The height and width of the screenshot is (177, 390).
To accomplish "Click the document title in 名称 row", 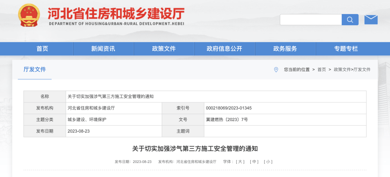I will point(110,97).
